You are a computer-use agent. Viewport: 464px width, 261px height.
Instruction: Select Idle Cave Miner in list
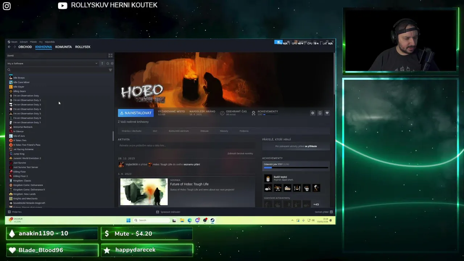pyautogui.click(x=21, y=82)
